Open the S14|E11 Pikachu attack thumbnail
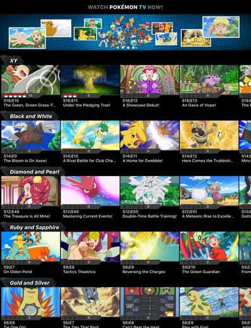The image size is (251, 328). pos(149,135)
